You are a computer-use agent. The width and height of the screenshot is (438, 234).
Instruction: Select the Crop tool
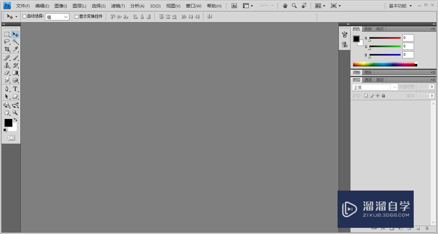point(6,49)
